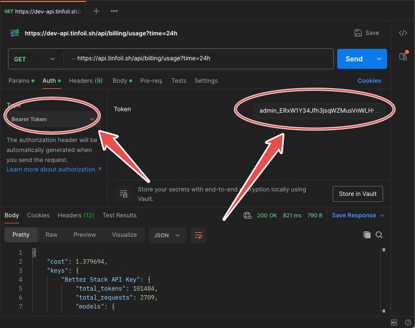The height and width of the screenshot is (328, 415).
Task: Open Learn more about authorization link
Action: point(54,169)
